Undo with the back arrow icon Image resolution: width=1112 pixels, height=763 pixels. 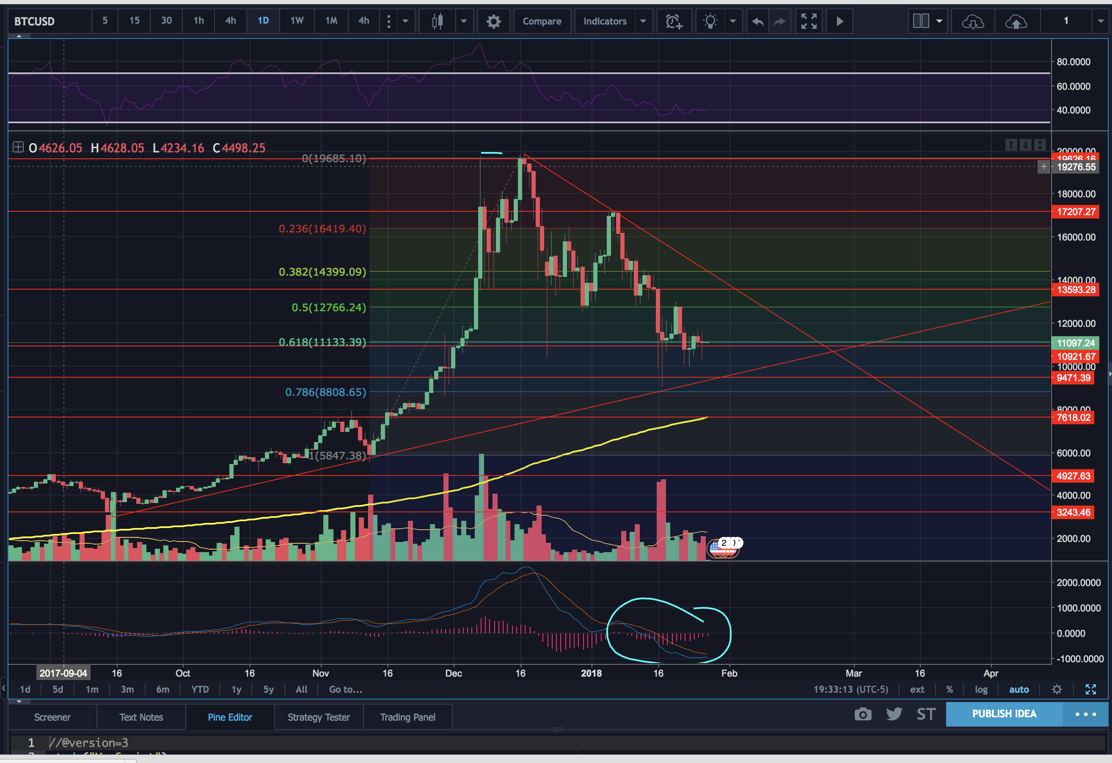pyautogui.click(x=757, y=21)
